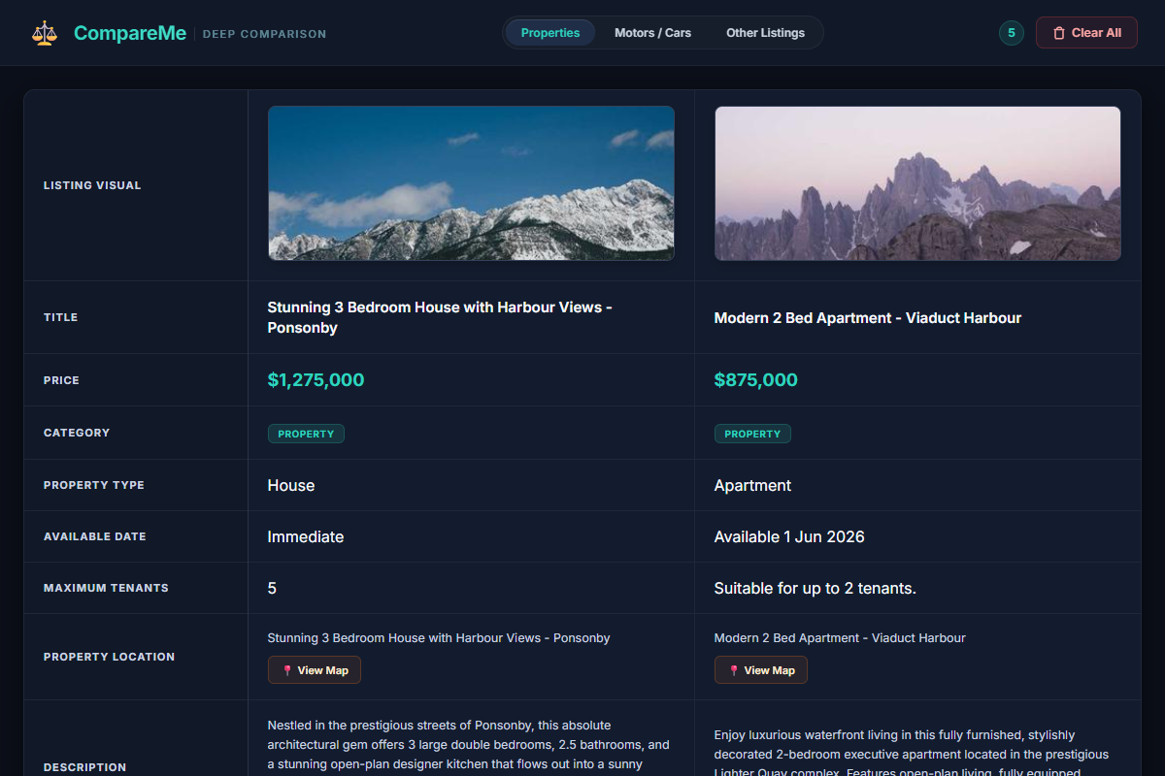Click the pin icon in Ponsonby View Map
The image size is (1165, 776).
coord(287,670)
